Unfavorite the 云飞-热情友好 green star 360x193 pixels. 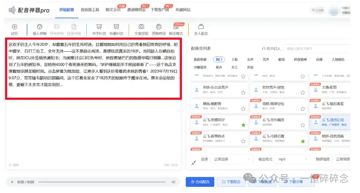(243, 125)
